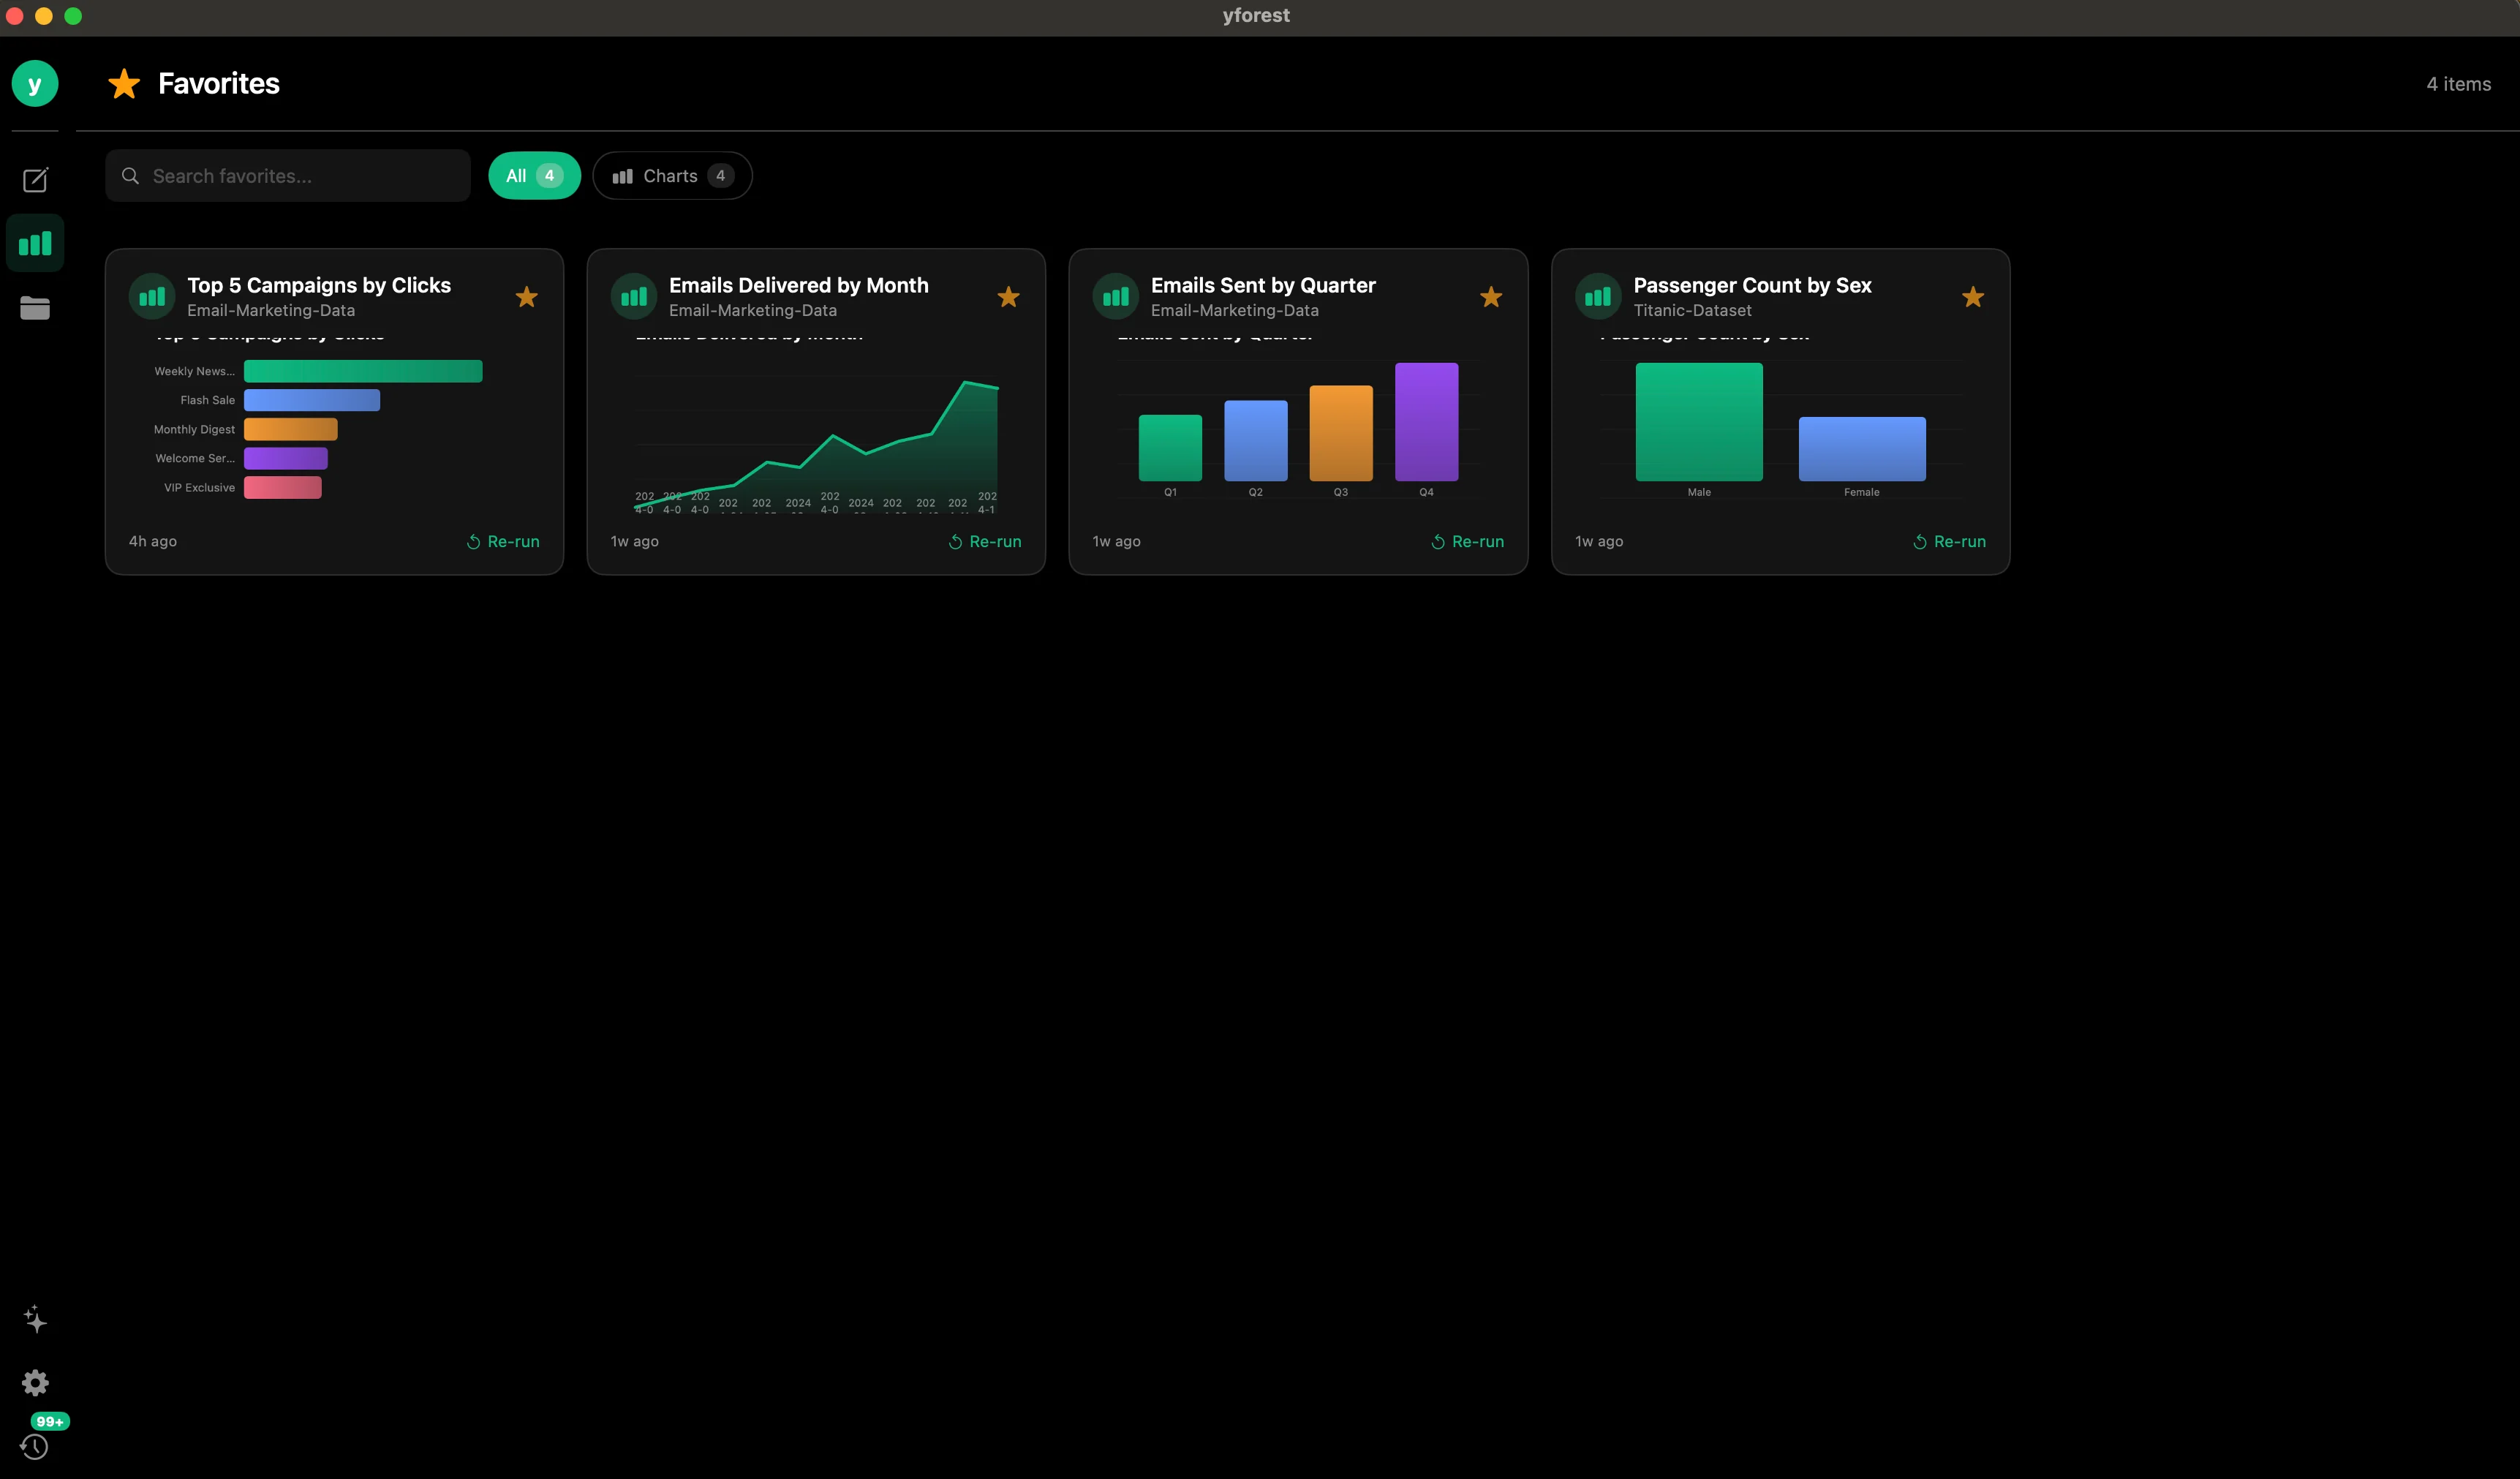The image size is (2520, 1479).
Task: Click the purple Q4 bar
Action: click(x=1427, y=422)
